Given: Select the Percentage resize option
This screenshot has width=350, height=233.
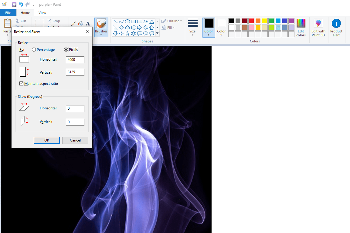Looking at the screenshot, I should click(x=34, y=49).
